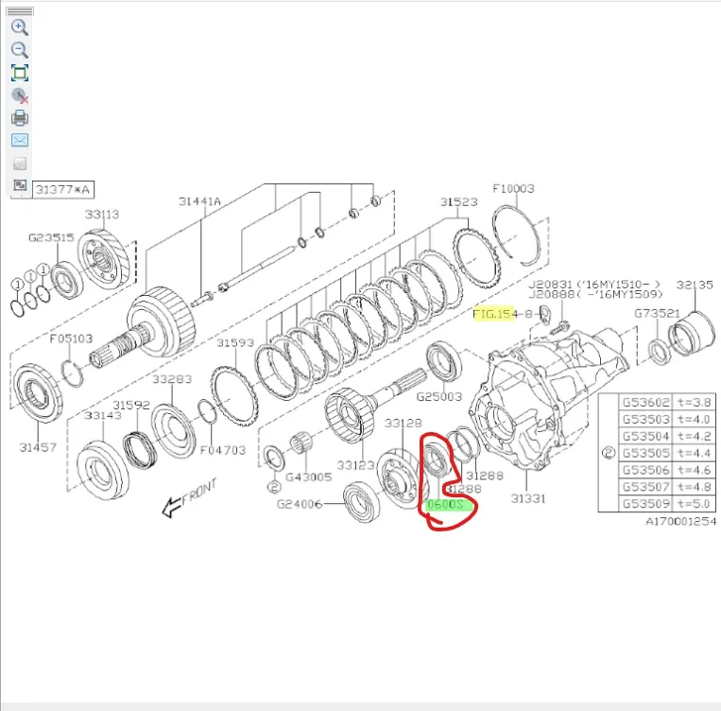Image resolution: width=721 pixels, height=711 pixels.
Task: Click the t=4.0 thickness cell
Action: [694, 420]
